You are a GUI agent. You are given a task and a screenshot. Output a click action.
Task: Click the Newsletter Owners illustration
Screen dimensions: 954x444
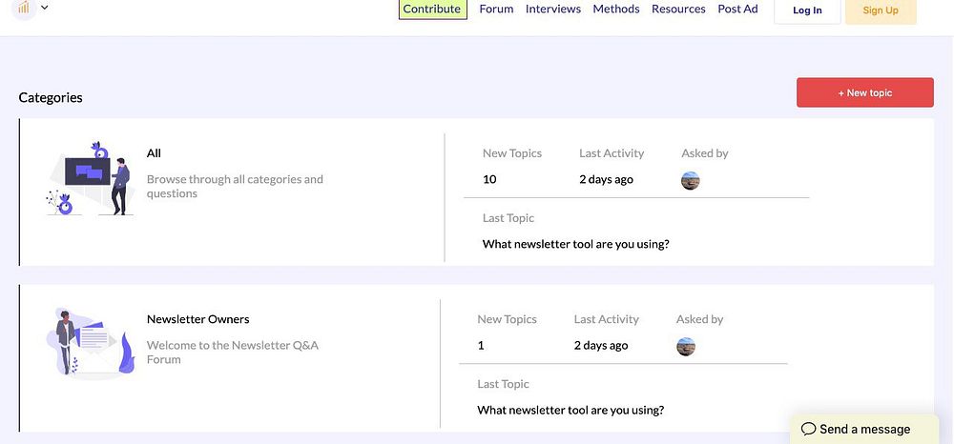tap(91, 340)
